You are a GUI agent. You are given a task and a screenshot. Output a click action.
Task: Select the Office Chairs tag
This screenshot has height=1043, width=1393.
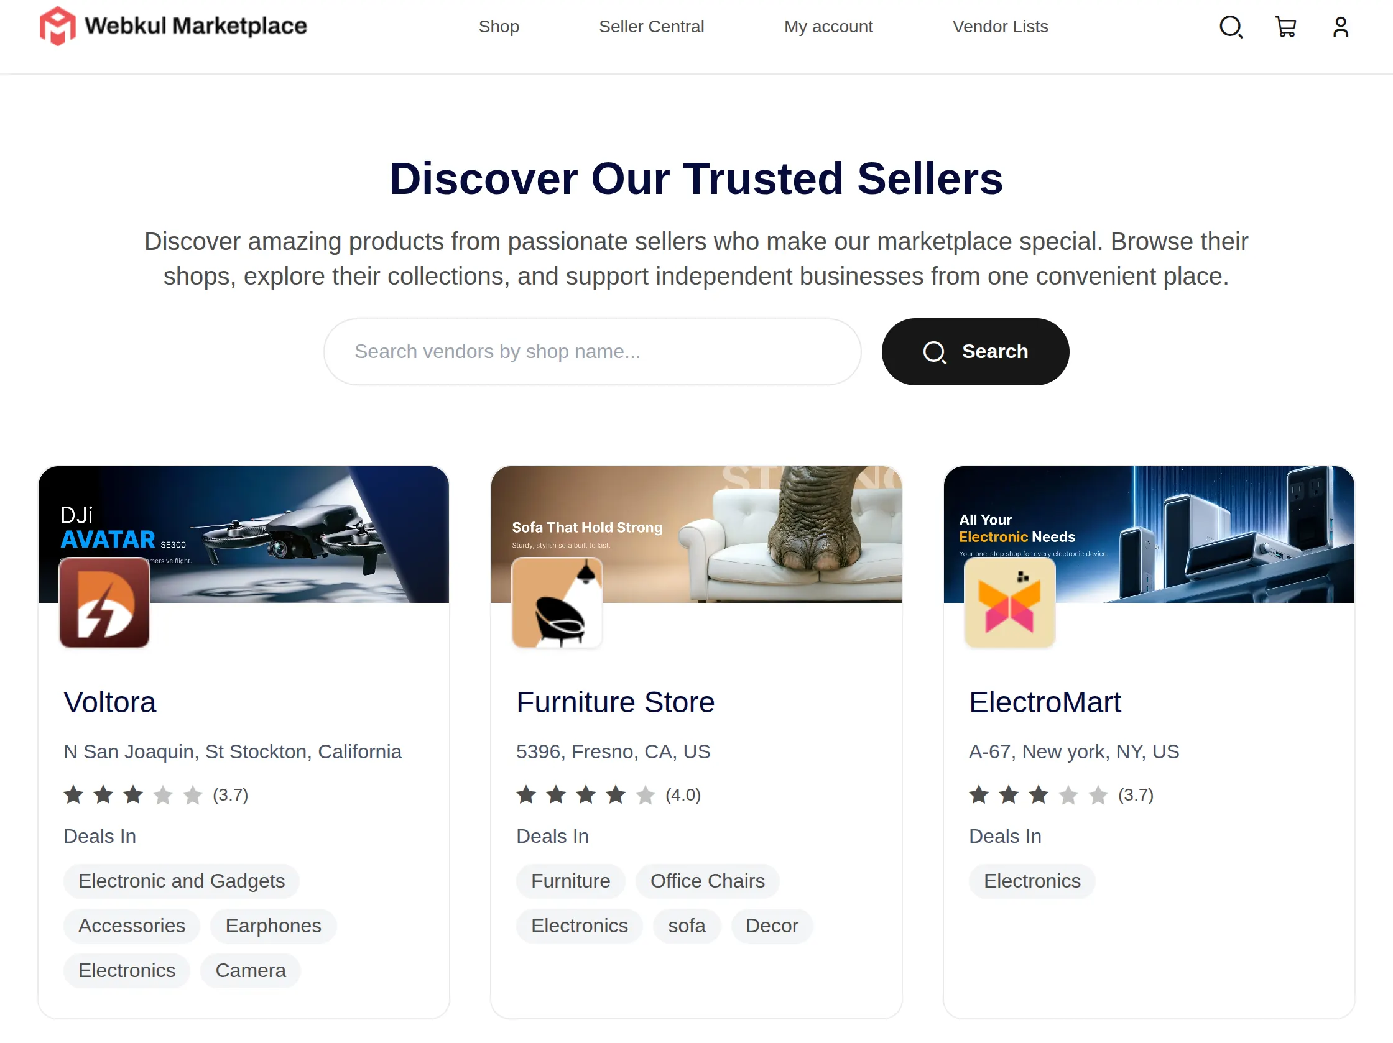point(707,881)
